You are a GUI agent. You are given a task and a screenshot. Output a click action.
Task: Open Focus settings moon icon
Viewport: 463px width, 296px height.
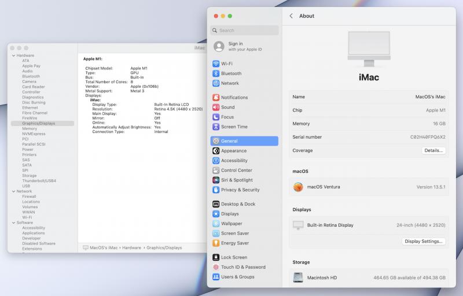(x=216, y=117)
